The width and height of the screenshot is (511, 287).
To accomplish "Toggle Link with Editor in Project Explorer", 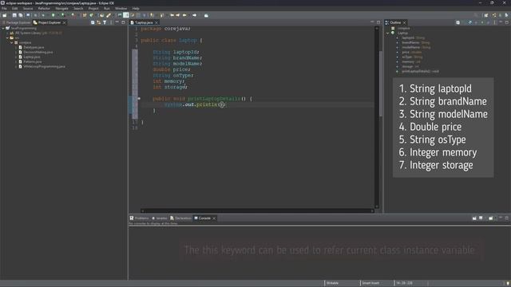I will (99, 22).
